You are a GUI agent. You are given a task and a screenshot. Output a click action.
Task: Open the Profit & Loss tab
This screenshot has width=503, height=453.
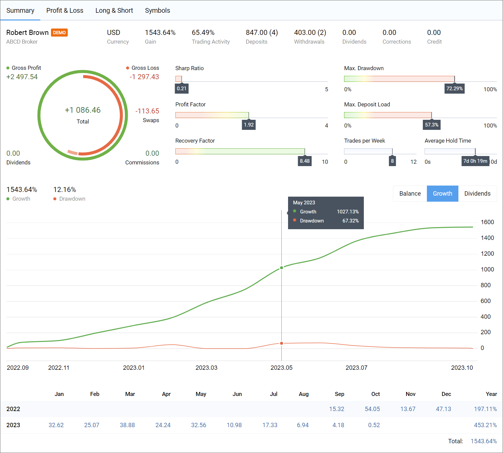65,10
